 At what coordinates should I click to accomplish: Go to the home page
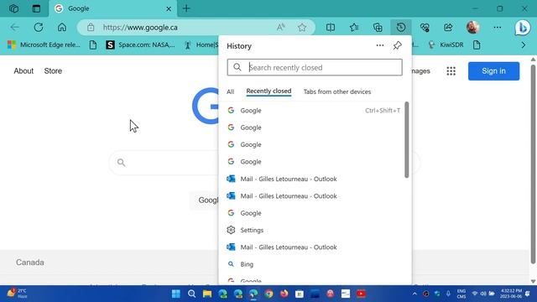[x=62, y=28]
